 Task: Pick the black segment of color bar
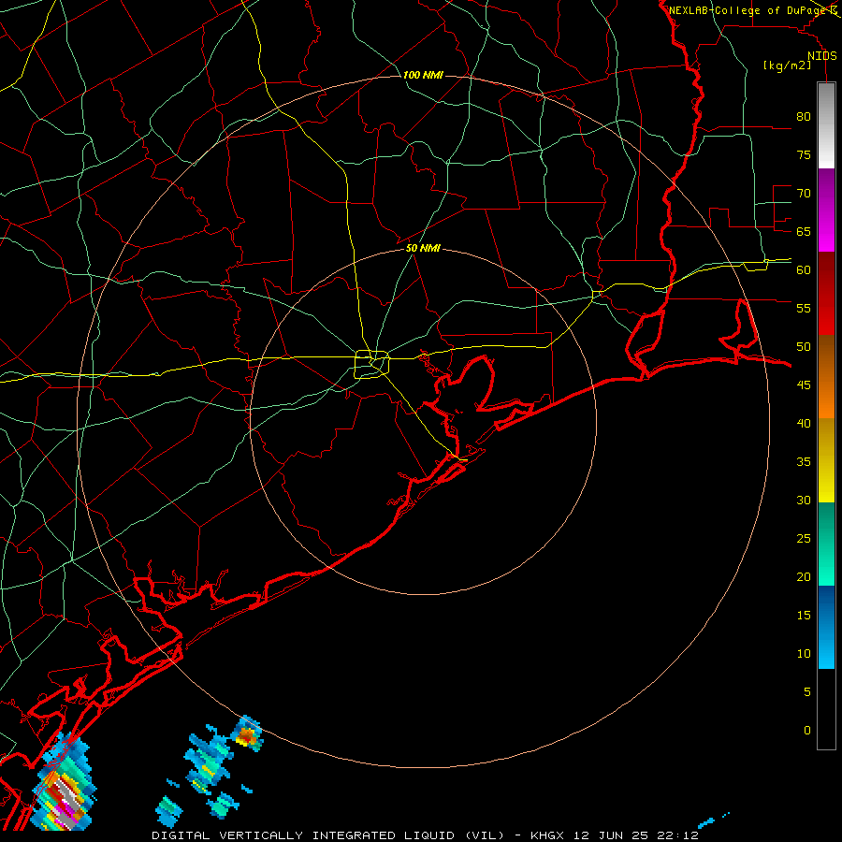(826, 709)
